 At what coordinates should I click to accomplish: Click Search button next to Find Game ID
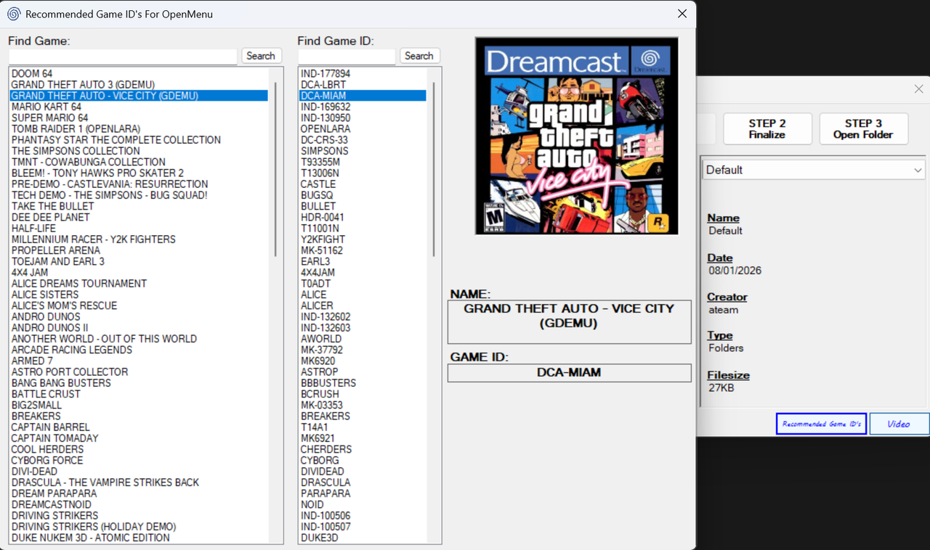[418, 56]
